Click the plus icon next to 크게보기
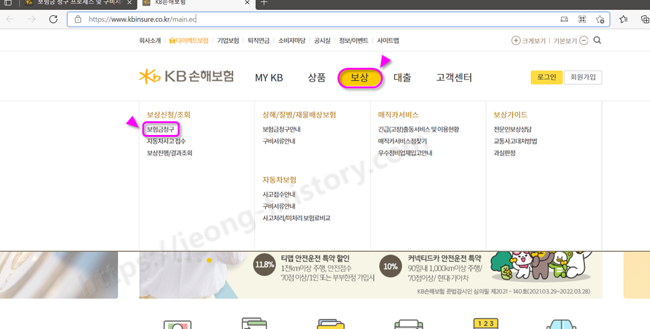 pos(516,40)
